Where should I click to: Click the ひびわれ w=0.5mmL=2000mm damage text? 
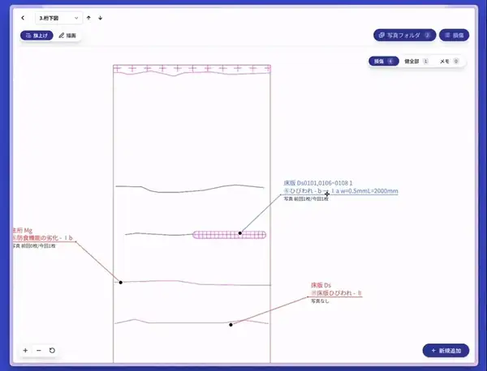coord(341,191)
